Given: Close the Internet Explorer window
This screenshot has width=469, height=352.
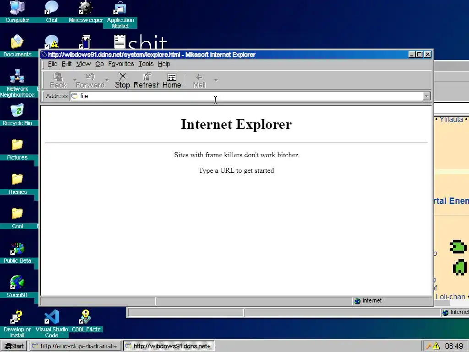Looking at the screenshot, I should tap(428, 55).
